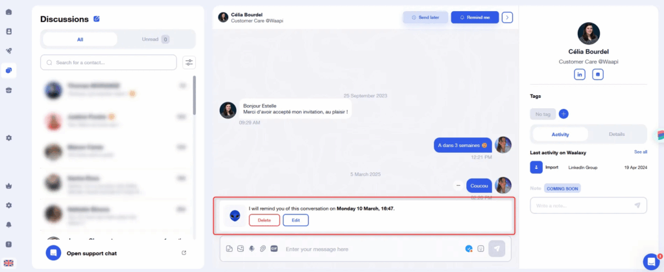664x272 pixels.
Task: Collapse the contact panel with chevron
Action: pyautogui.click(x=507, y=17)
